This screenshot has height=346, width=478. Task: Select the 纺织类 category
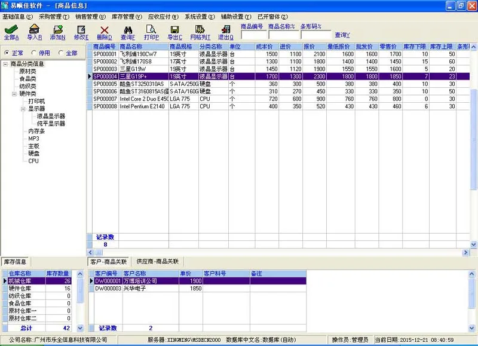27,86
